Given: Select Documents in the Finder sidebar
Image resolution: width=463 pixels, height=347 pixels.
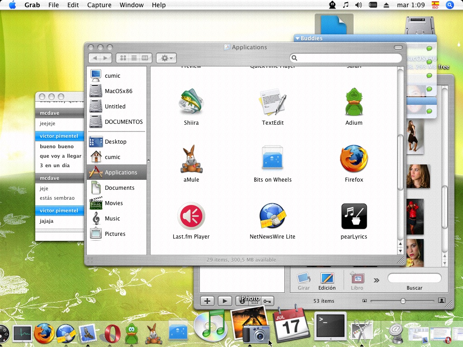Looking at the screenshot, I should 117,188.
